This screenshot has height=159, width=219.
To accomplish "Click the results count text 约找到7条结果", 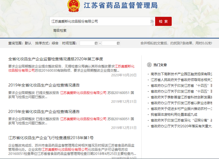I will tap(181, 43).
